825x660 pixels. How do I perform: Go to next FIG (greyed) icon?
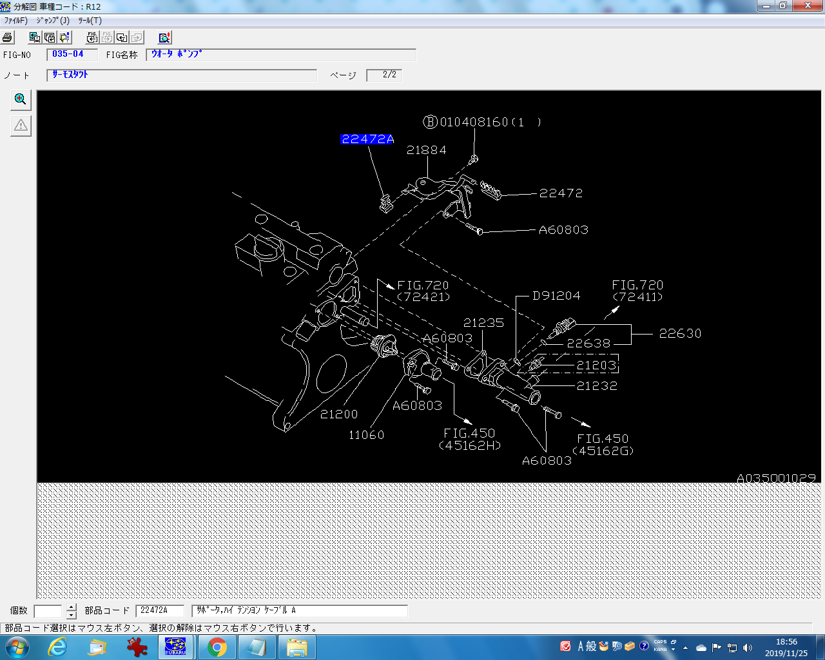click(x=107, y=37)
